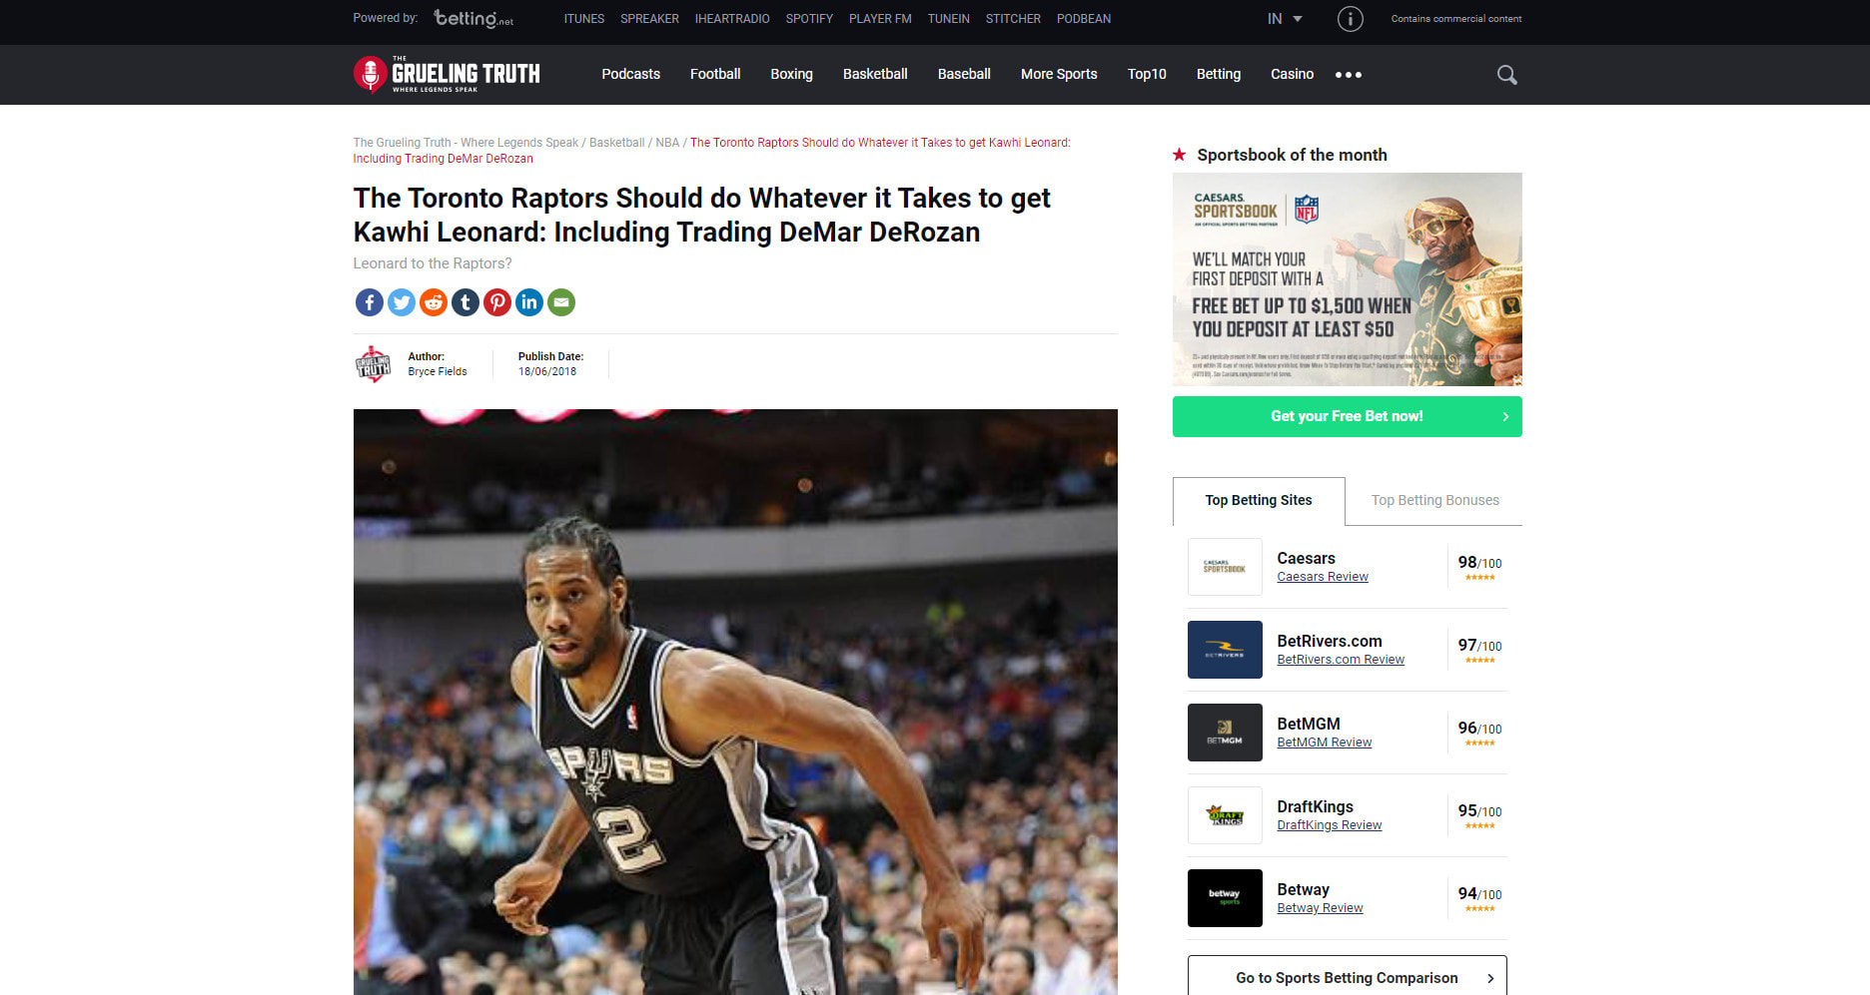Follow the NBA breadcrumb link
Image resolution: width=1870 pixels, height=995 pixels.
tap(666, 142)
